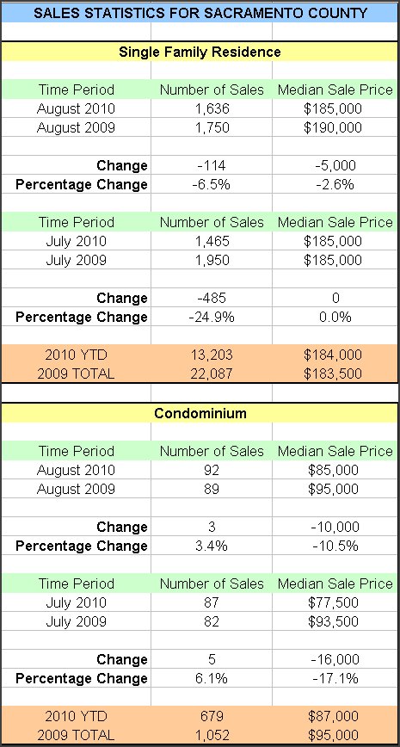Select the $190,000 median price cell

point(332,127)
